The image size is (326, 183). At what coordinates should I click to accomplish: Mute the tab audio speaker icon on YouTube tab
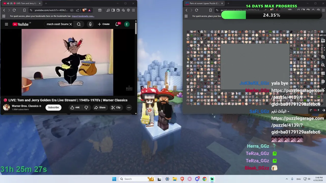tap(8, 3)
